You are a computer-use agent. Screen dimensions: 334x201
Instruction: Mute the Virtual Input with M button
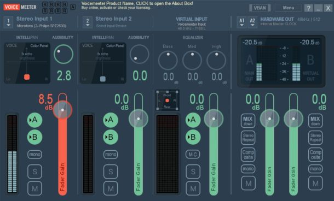point(193,188)
